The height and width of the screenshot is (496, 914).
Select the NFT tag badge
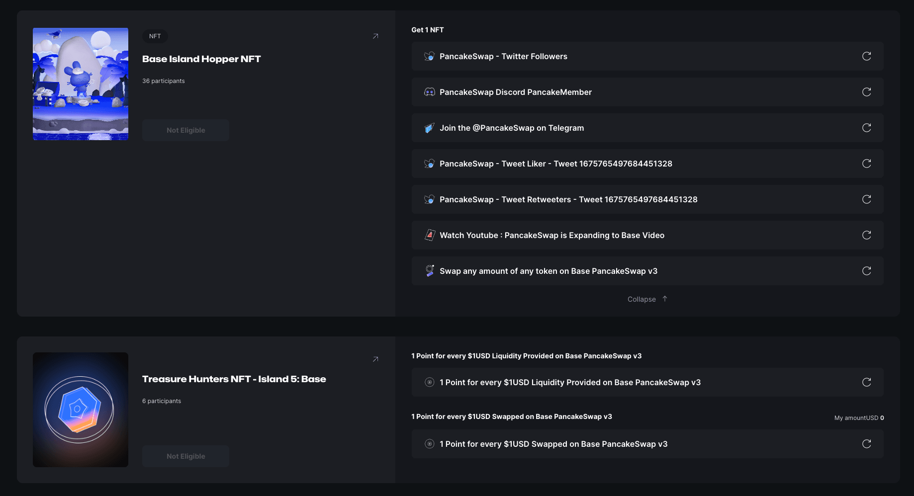tap(155, 36)
